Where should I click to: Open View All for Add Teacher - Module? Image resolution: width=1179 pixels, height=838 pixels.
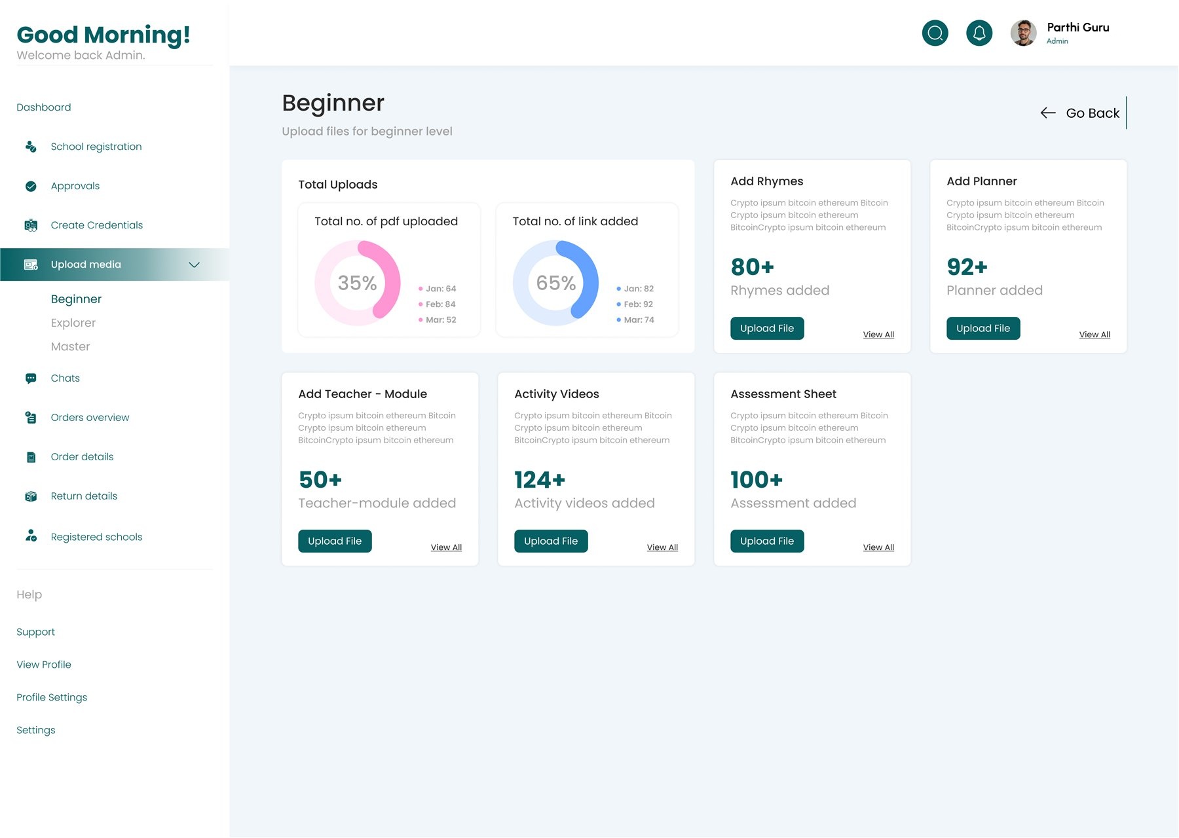click(x=446, y=547)
